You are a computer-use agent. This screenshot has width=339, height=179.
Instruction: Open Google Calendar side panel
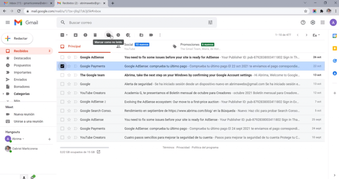[x=335, y=36]
